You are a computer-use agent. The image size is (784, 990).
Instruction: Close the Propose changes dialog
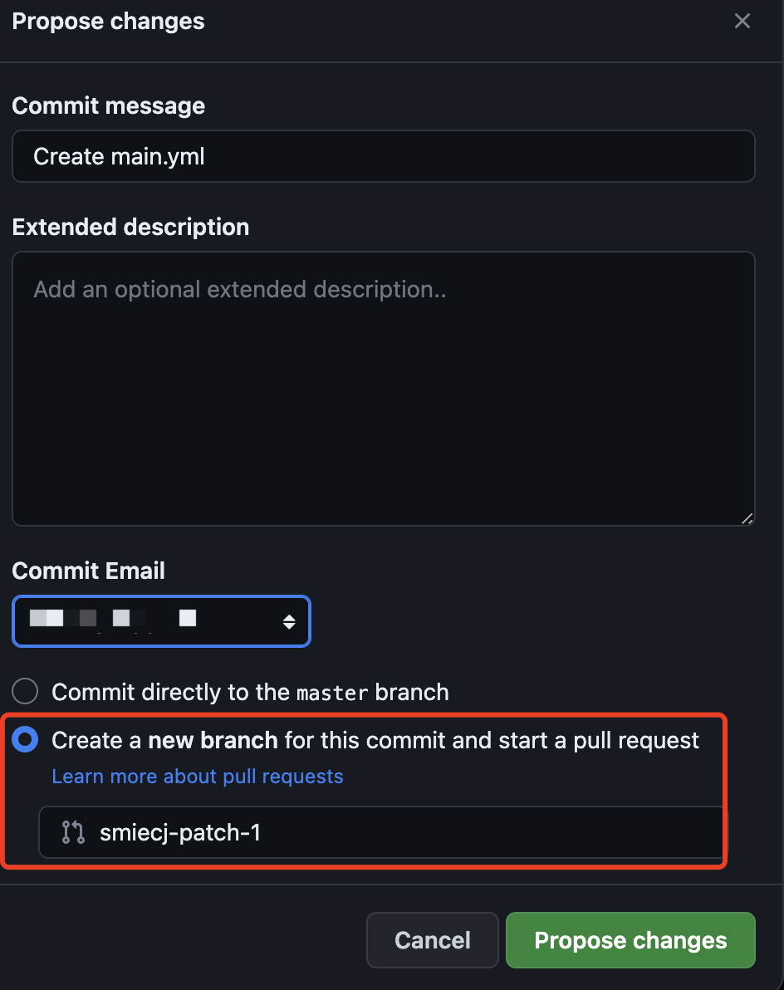(742, 21)
